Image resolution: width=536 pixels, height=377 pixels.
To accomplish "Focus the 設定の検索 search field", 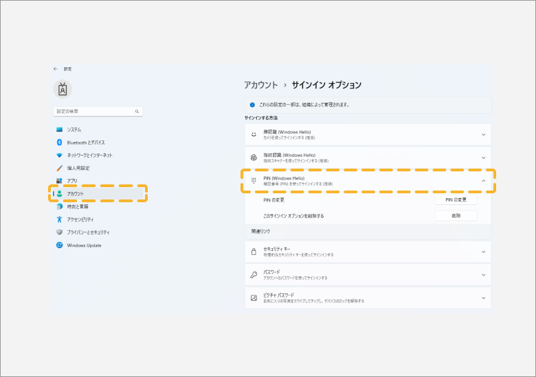I will (x=98, y=112).
